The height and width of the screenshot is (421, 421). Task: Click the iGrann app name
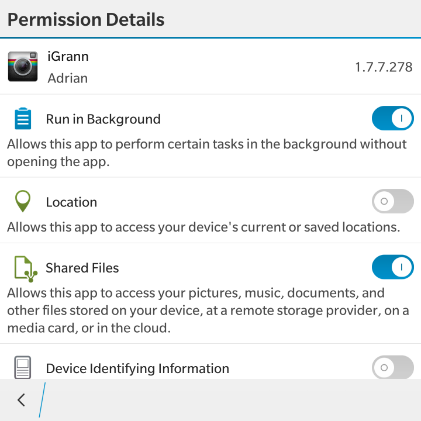point(68,56)
